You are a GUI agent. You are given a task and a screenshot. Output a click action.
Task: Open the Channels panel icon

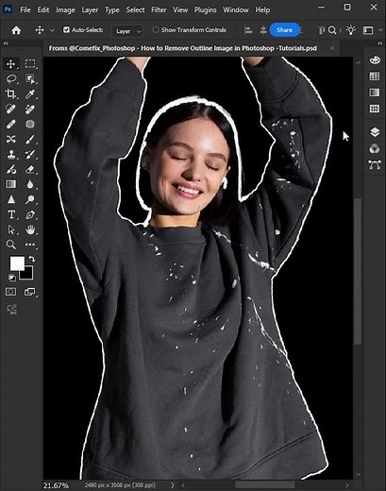pos(375,148)
